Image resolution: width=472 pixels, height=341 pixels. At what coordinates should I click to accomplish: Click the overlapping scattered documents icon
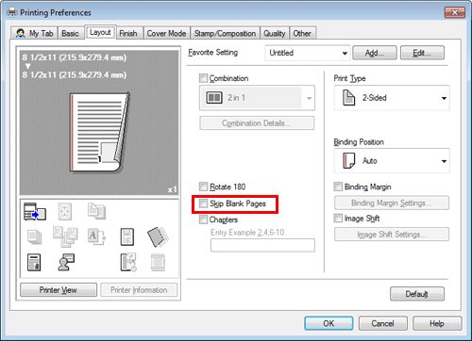(x=65, y=236)
